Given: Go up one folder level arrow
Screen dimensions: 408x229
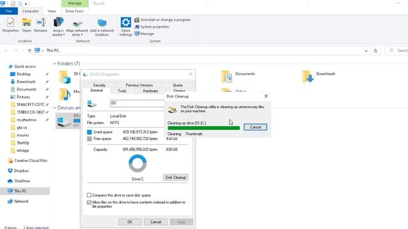Looking at the screenshot, I should 29,51.
